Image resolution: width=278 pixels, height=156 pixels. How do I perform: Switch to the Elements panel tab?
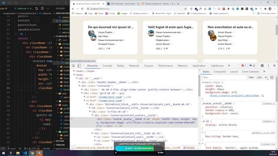[x=93, y=65]
